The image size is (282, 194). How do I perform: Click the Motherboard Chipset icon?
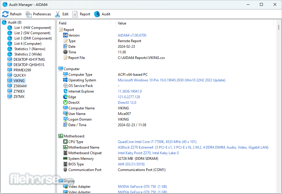(x=65, y=153)
